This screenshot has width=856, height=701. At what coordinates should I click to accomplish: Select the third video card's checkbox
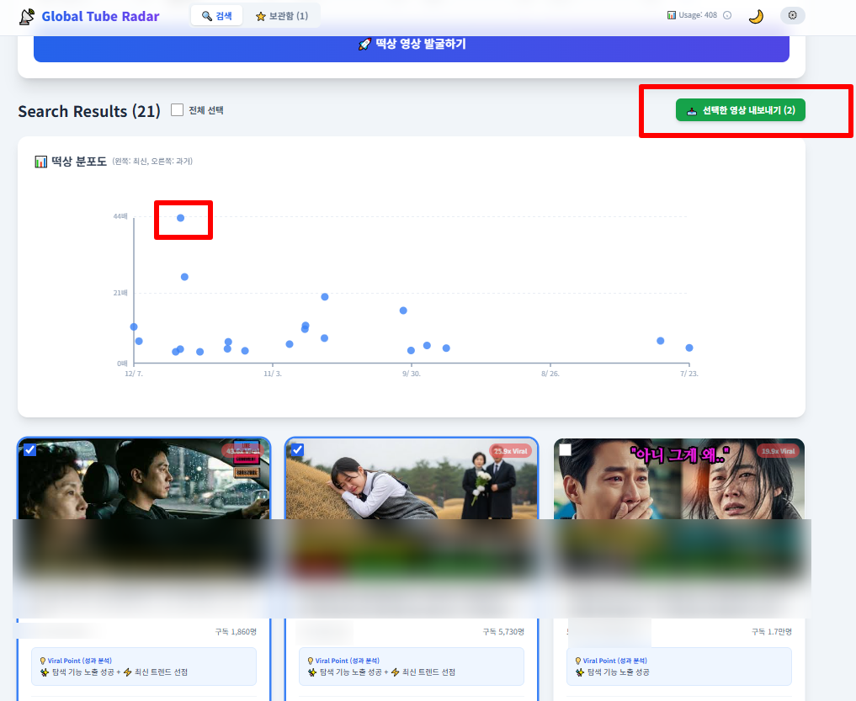pos(565,450)
